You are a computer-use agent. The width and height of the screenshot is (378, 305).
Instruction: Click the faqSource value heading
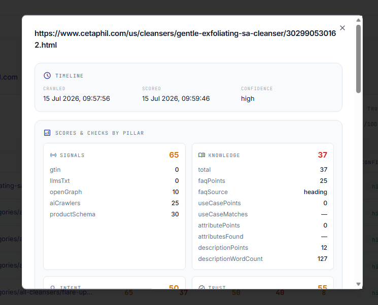click(315, 192)
